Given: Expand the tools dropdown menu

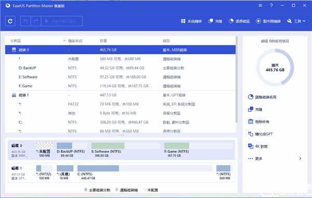Looking at the screenshot, I should coord(296,21).
